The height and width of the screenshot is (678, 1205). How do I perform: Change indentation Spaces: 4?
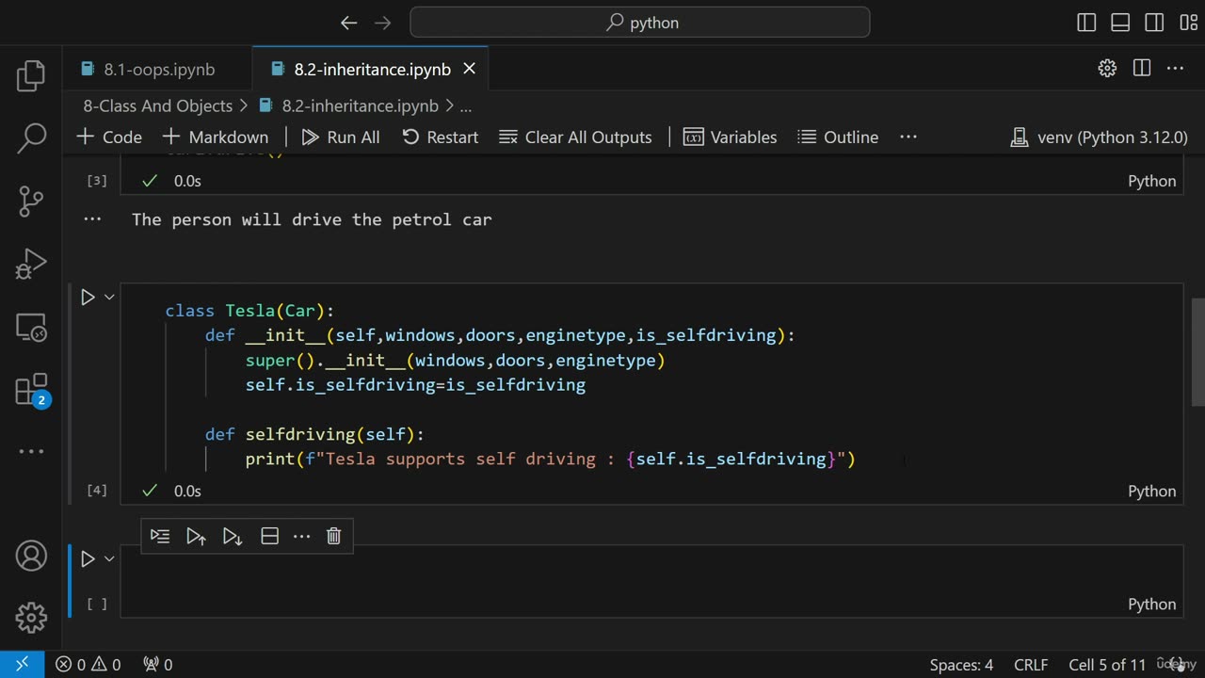(961, 665)
